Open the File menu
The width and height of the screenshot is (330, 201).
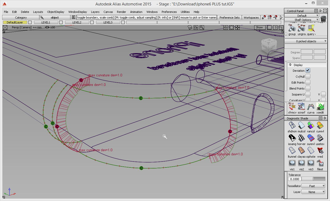click(6, 12)
